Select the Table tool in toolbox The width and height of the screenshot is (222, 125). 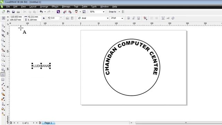(3, 80)
